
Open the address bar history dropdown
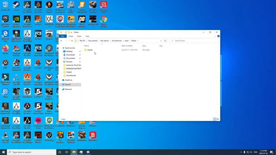coord(161,41)
